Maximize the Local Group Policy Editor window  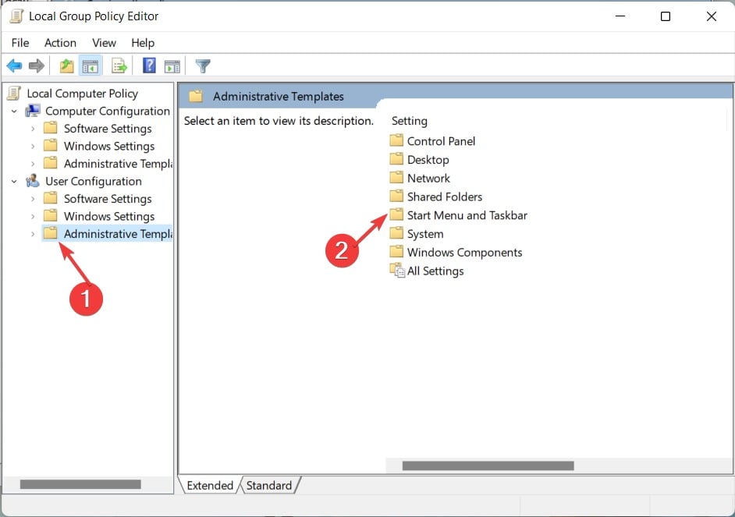point(665,16)
